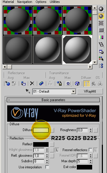
Task: Click the Video Color Check icon
Action: [x=101, y=37]
